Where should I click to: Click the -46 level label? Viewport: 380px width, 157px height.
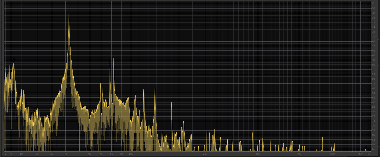(373, 55)
